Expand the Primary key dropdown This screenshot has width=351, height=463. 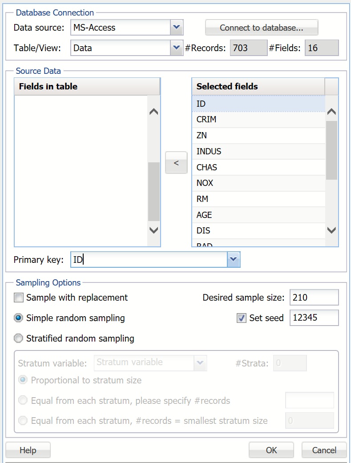[x=234, y=259]
